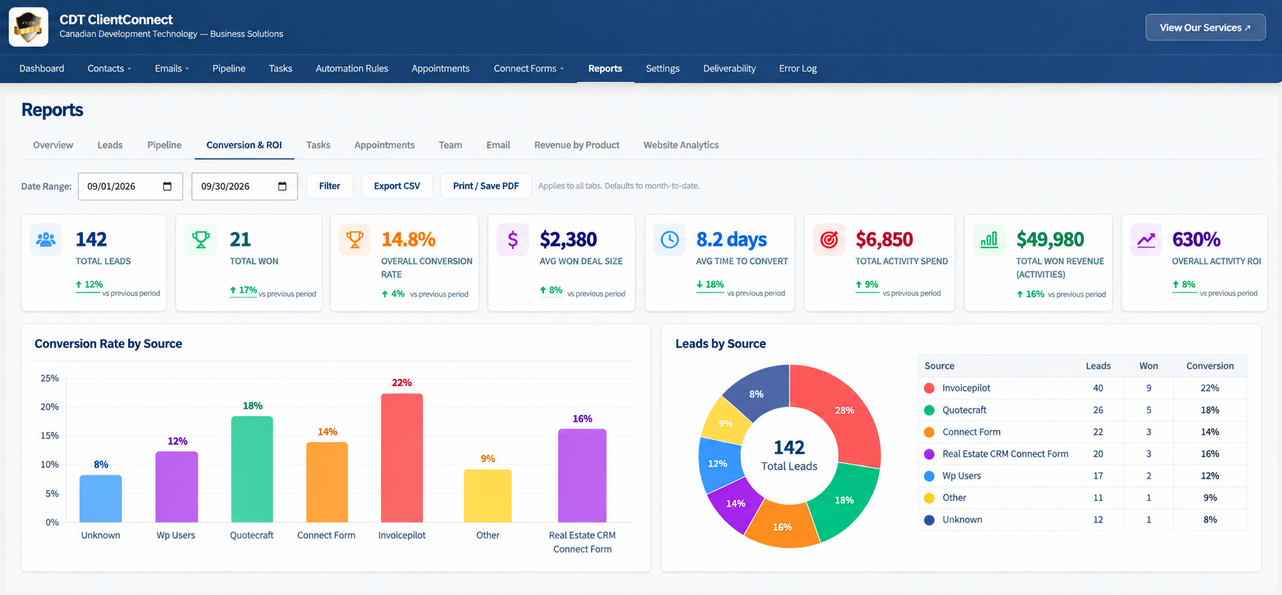
Task: Click the red Invoicepilot legend swatch
Action: 929,388
